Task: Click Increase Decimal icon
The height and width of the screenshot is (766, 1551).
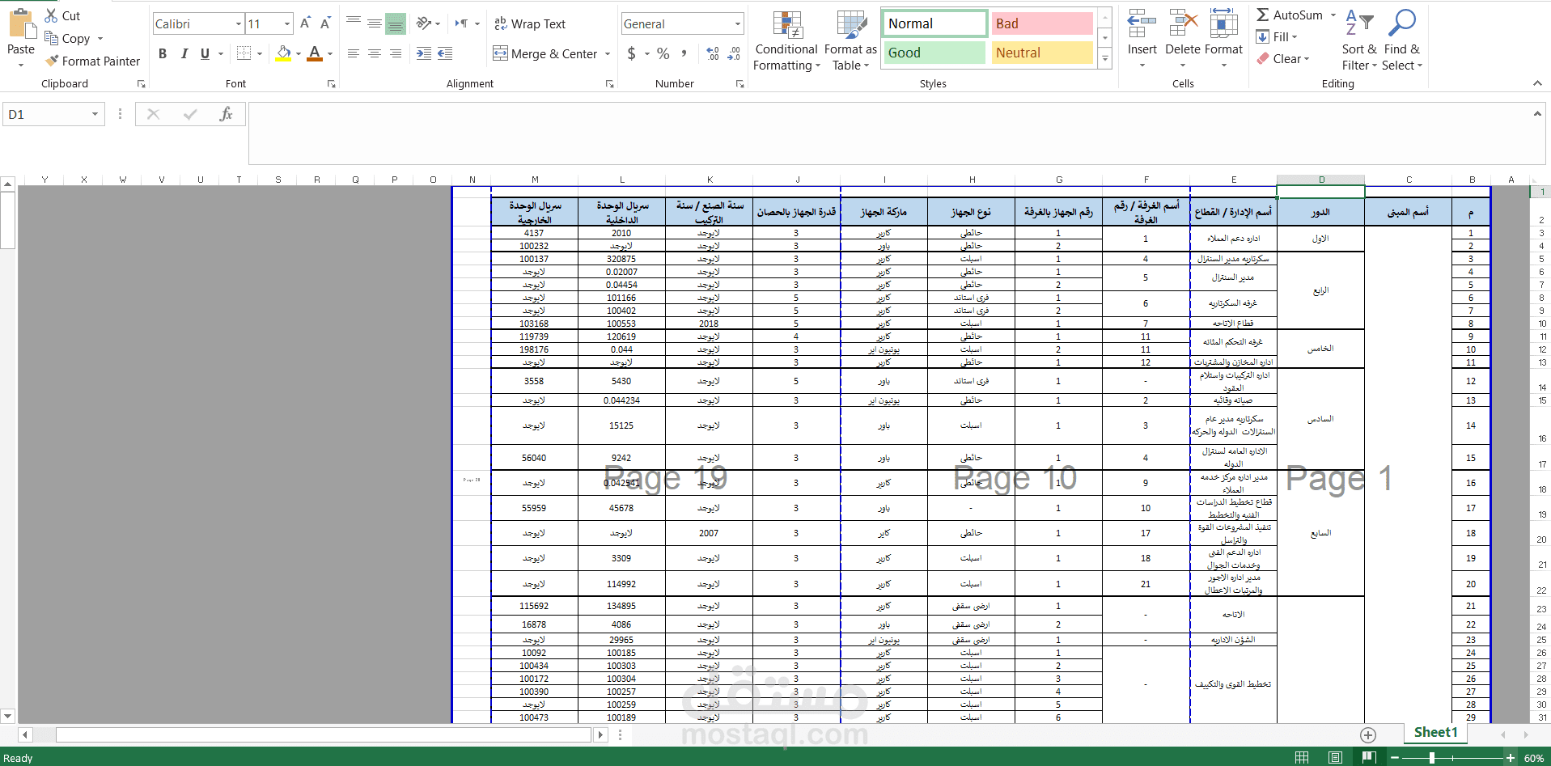Action: [713, 53]
